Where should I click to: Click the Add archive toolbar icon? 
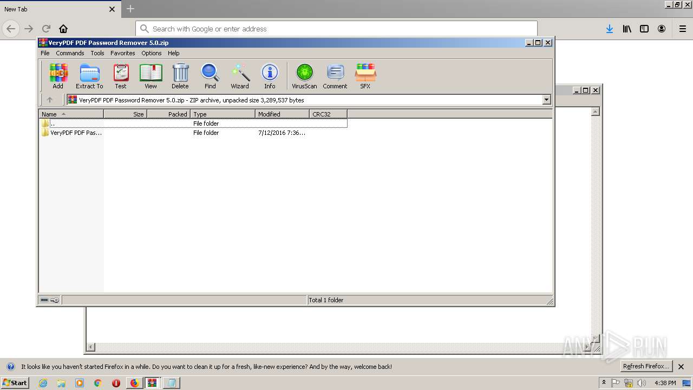click(58, 76)
